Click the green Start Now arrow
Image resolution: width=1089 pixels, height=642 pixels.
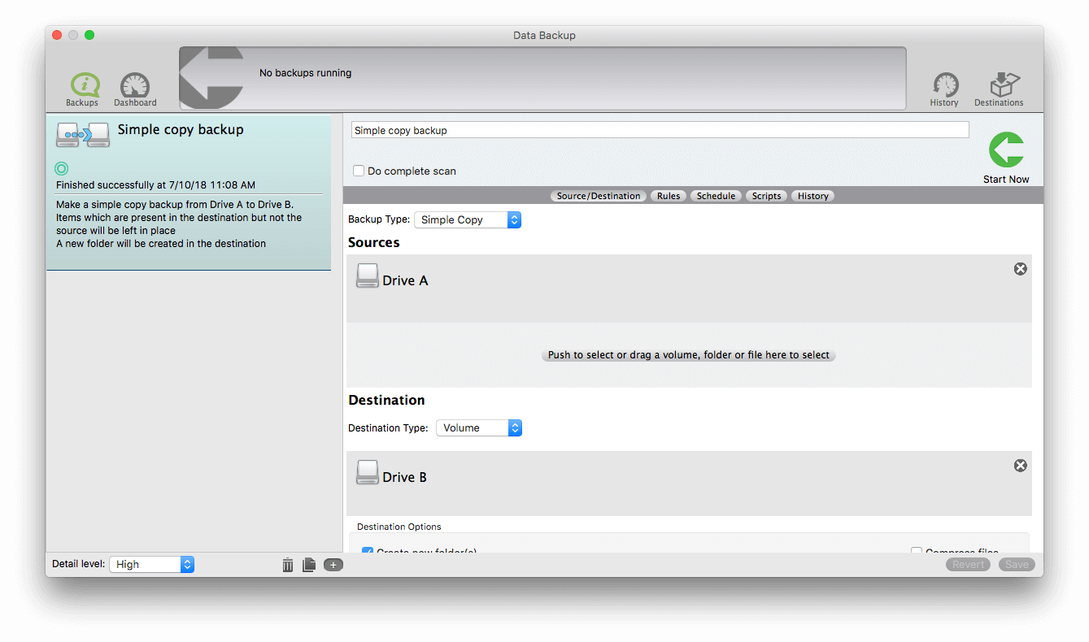(x=1006, y=150)
